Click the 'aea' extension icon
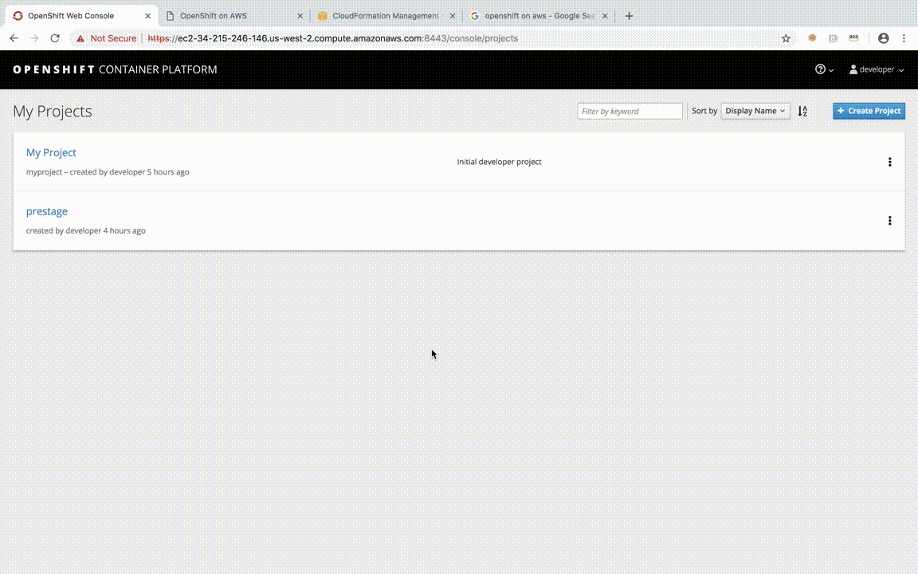 tap(853, 38)
